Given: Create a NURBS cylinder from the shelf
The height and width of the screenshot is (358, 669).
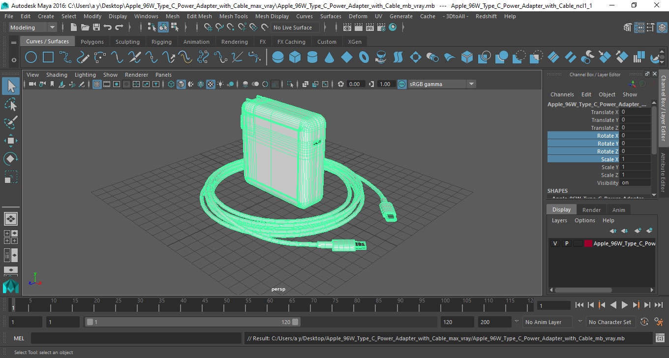Looking at the screenshot, I should [312, 58].
